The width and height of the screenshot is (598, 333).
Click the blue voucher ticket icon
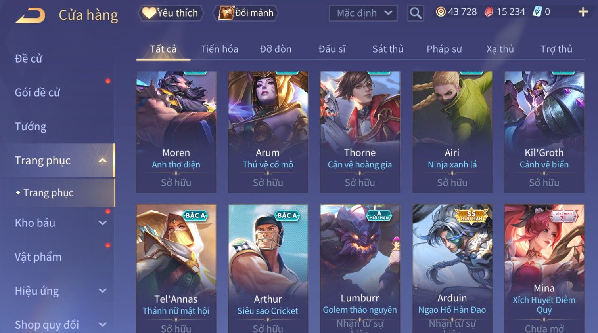pyautogui.click(x=537, y=12)
